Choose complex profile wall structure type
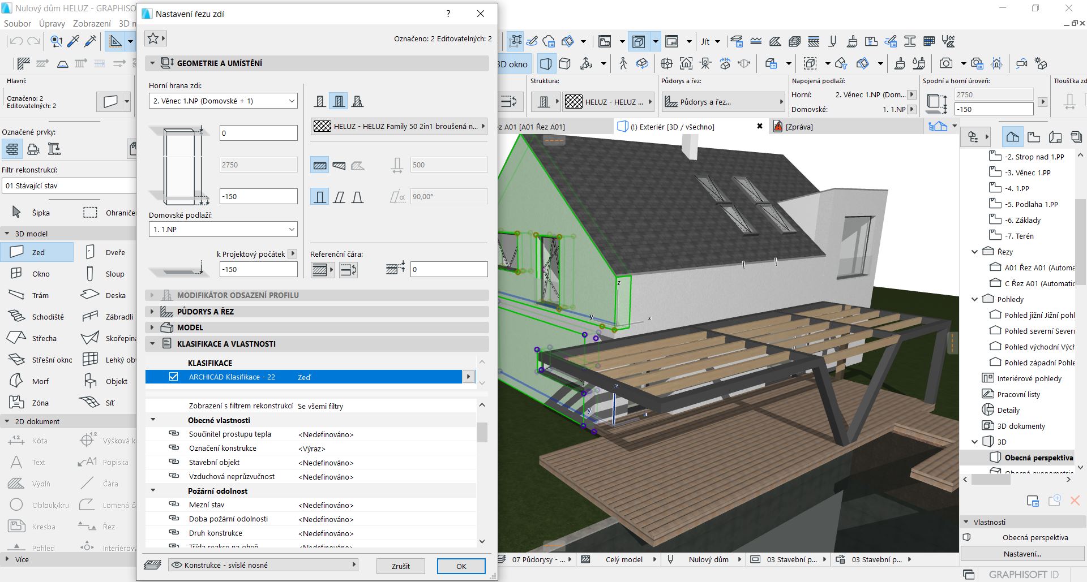 point(357,101)
